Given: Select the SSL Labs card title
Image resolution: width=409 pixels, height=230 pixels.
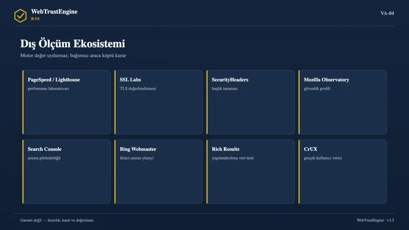Looking at the screenshot, I should [x=130, y=80].
